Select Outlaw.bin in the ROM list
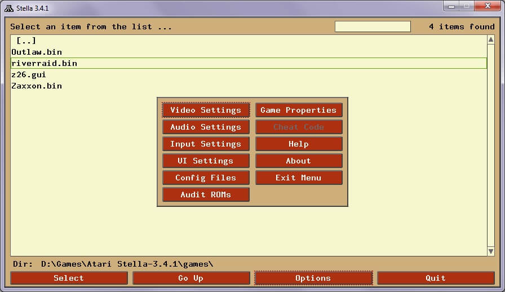 (37, 52)
